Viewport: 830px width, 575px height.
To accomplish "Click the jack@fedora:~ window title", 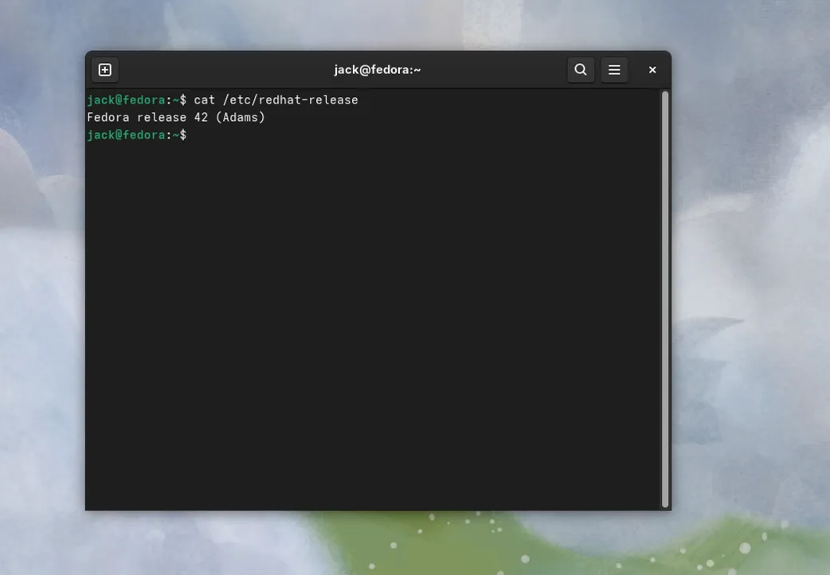I will point(378,70).
